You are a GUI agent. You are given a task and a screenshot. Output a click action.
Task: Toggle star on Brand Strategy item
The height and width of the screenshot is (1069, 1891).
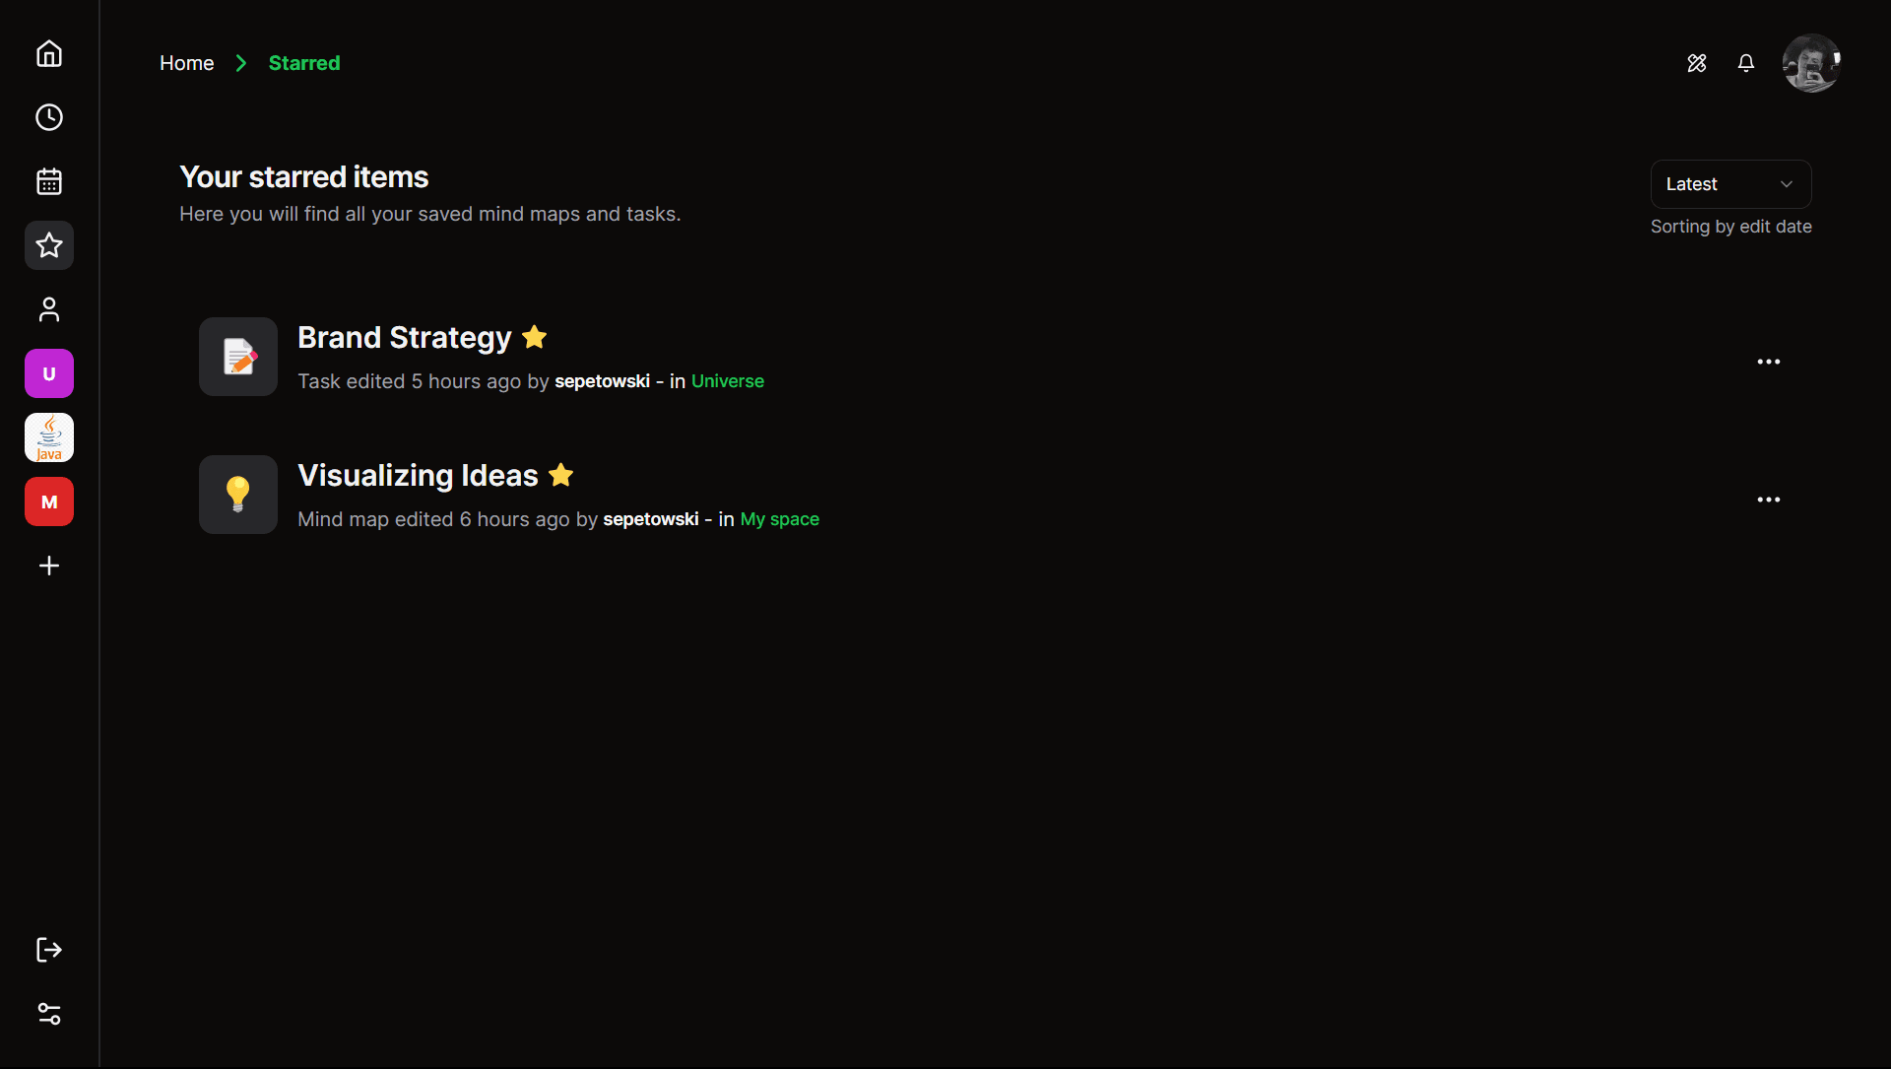[534, 336]
